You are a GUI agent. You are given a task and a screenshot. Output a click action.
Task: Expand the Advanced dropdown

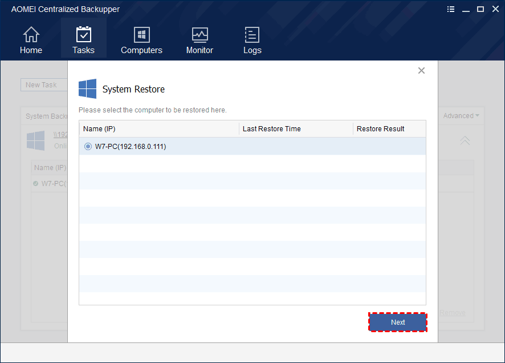tap(461, 116)
